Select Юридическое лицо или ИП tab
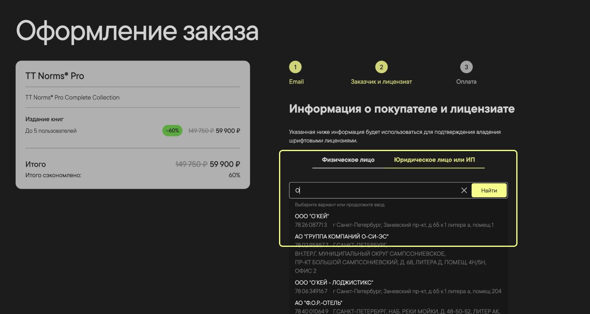 pos(434,160)
